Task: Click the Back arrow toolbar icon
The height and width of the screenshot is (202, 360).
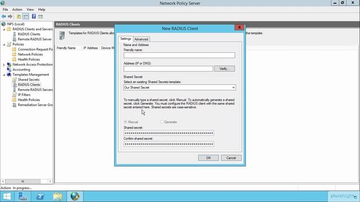Action: (x=4, y=16)
